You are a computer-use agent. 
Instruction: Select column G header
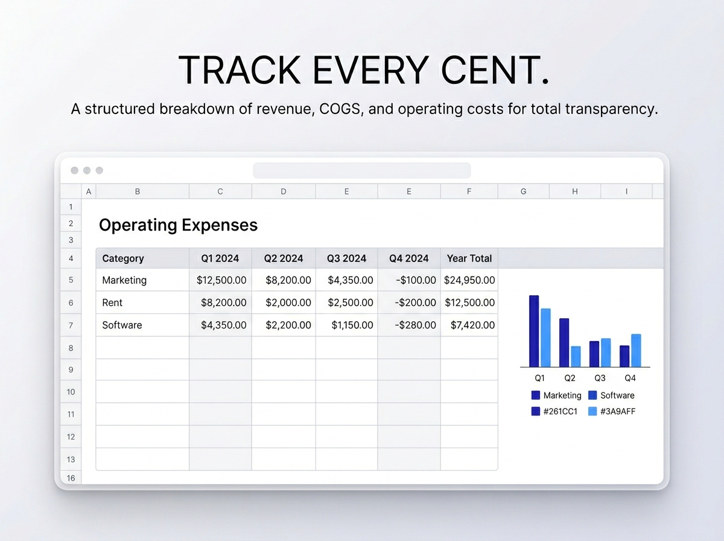point(523,191)
